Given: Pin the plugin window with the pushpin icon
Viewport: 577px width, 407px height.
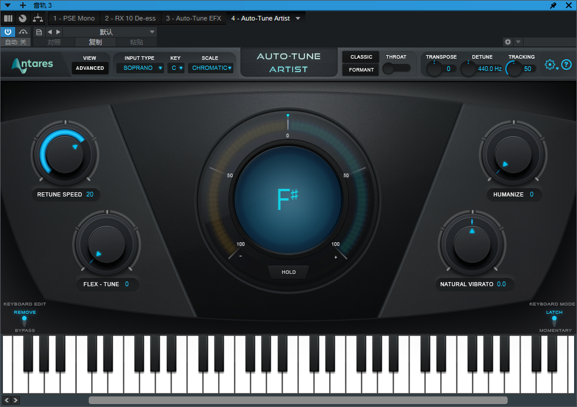Looking at the screenshot, I should click(553, 5).
